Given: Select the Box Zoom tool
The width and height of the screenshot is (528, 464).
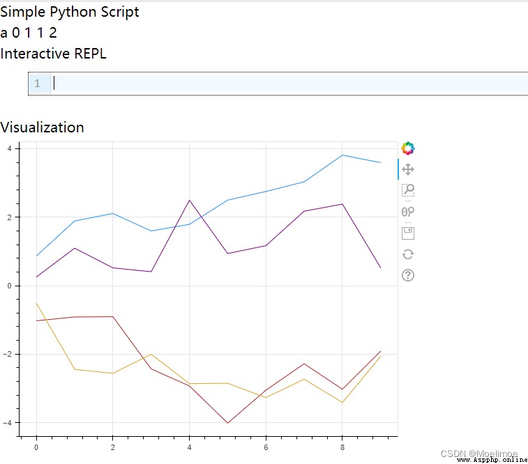Looking at the screenshot, I should pos(408,190).
